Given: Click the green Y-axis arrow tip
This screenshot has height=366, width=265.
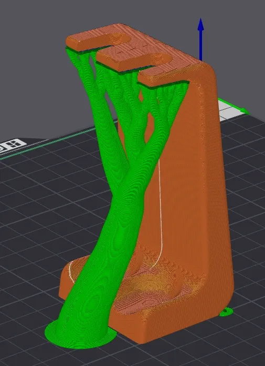Looking at the screenshot, I should click(245, 111).
